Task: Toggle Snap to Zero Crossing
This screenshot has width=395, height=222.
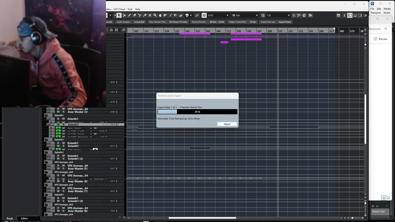Action: [197, 15]
